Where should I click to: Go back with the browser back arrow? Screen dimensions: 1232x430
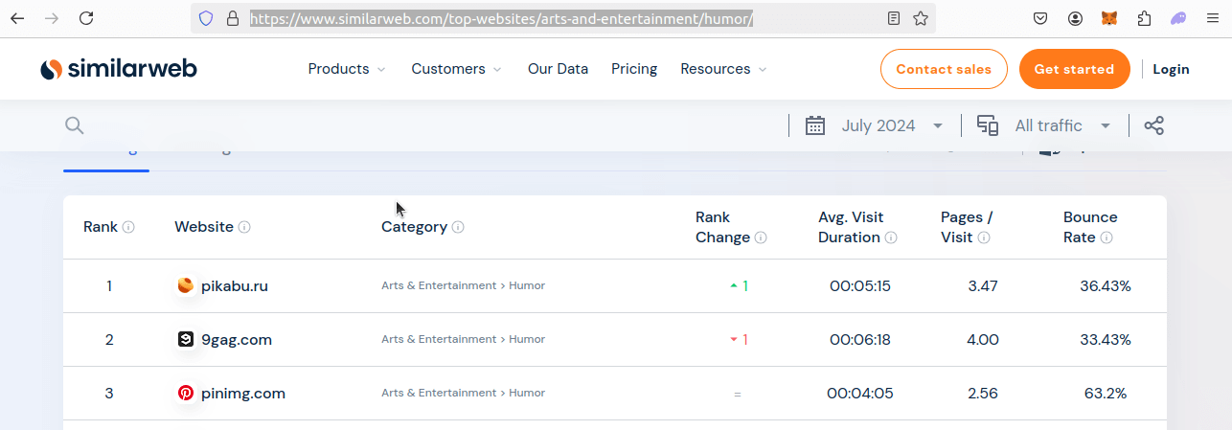(x=17, y=18)
